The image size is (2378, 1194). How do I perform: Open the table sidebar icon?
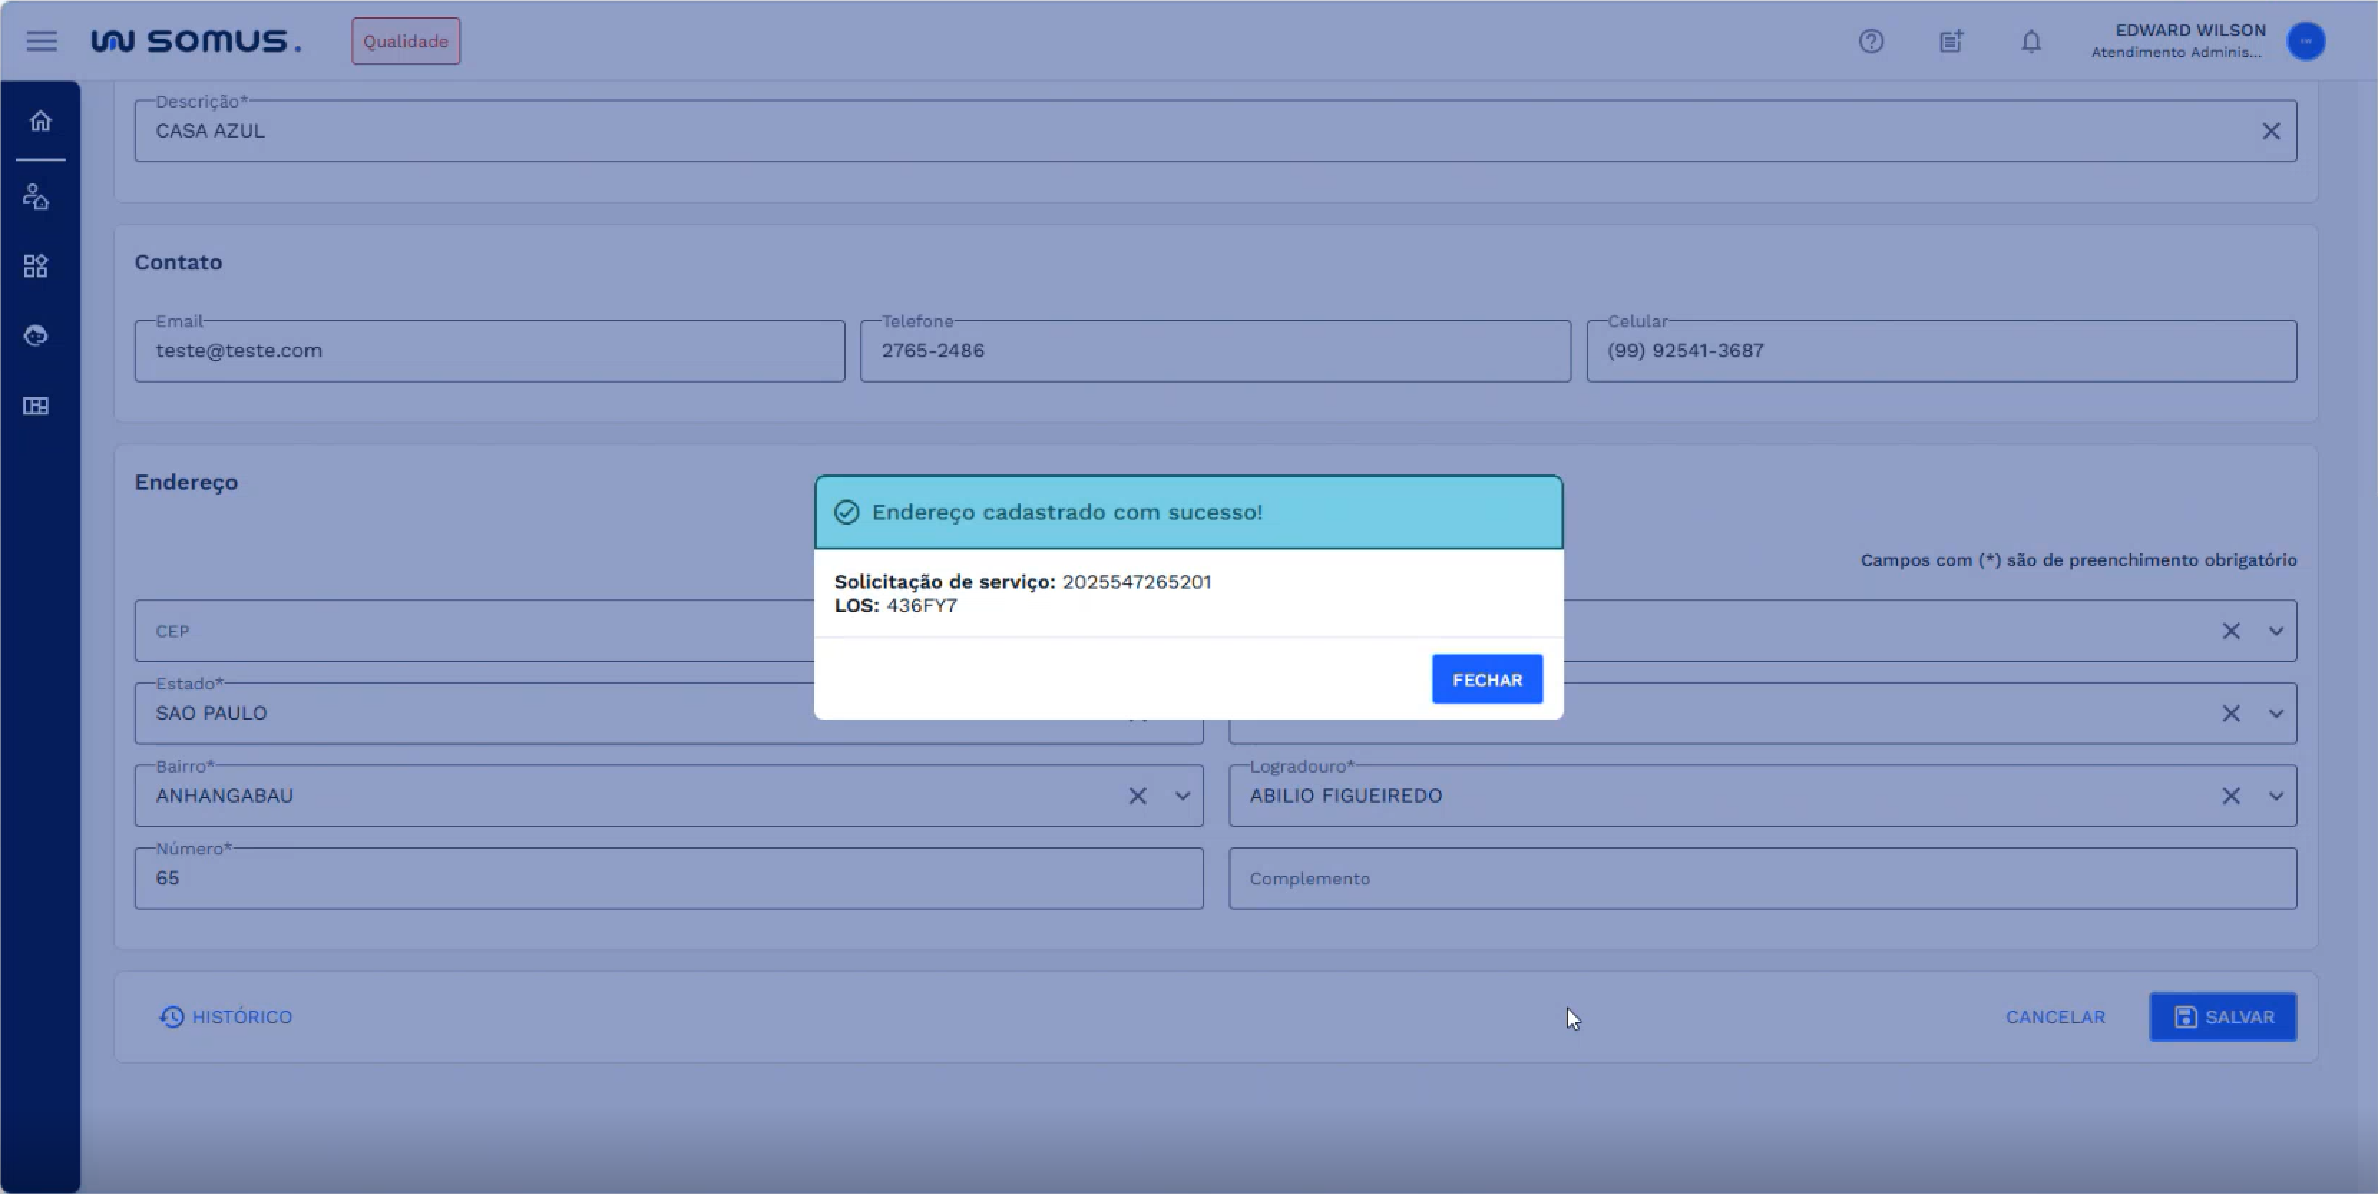click(x=36, y=406)
